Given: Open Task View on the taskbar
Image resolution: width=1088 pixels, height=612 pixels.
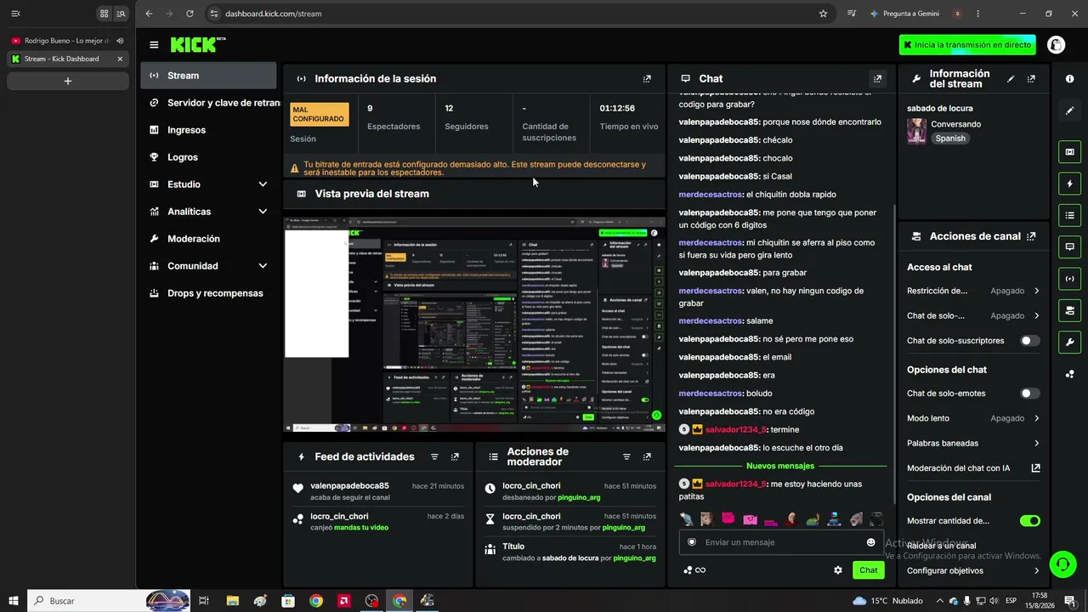Looking at the screenshot, I should [204, 601].
